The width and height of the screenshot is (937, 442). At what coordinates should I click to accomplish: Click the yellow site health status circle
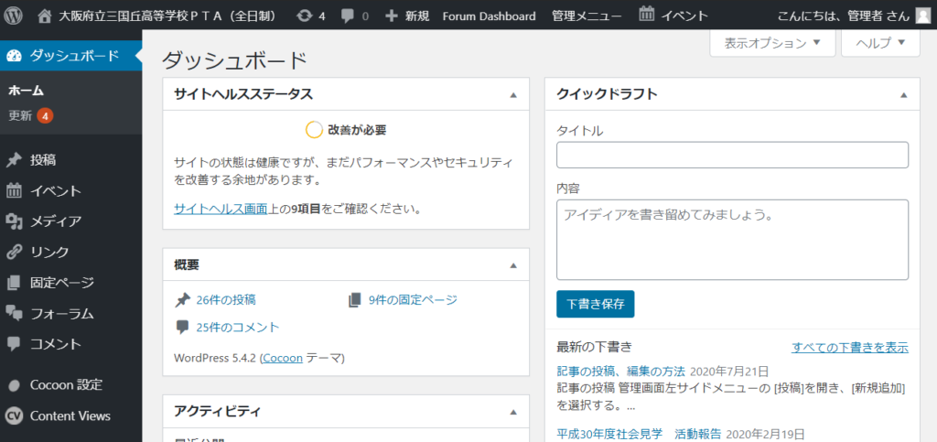coord(315,130)
